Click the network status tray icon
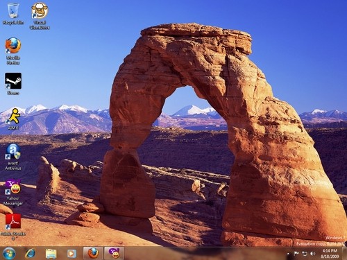Viewport: 347px width, 260px height. (305, 254)
